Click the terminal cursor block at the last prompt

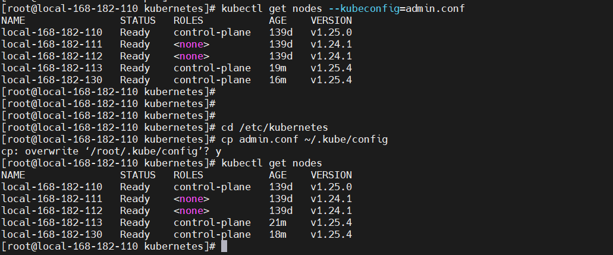click(224, 247)
